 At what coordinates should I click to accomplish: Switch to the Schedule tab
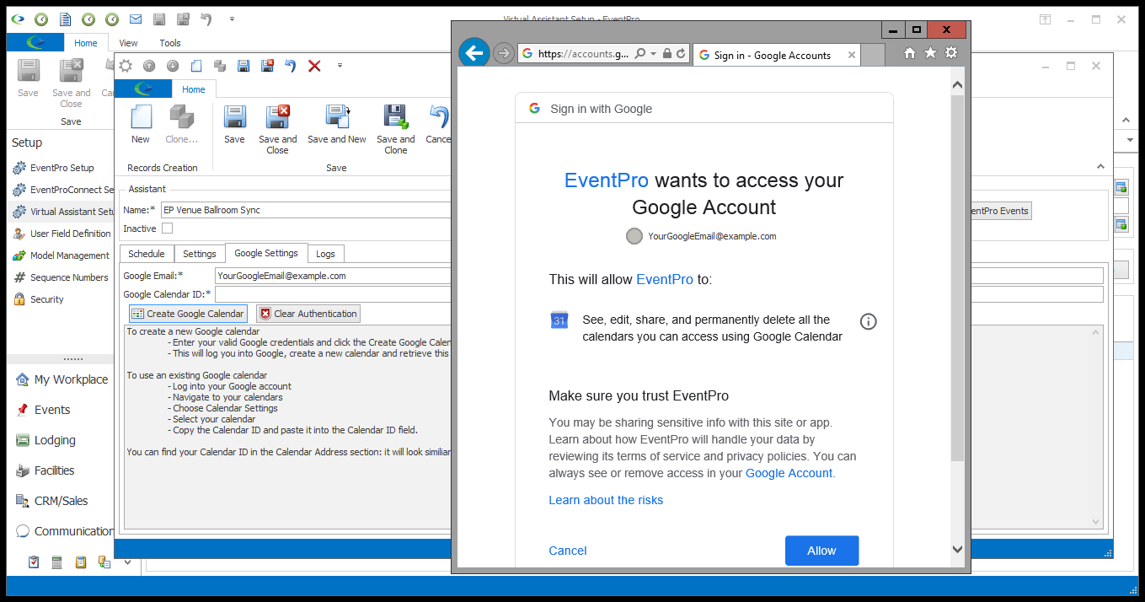pyautogui.click(x=147, y=254)
